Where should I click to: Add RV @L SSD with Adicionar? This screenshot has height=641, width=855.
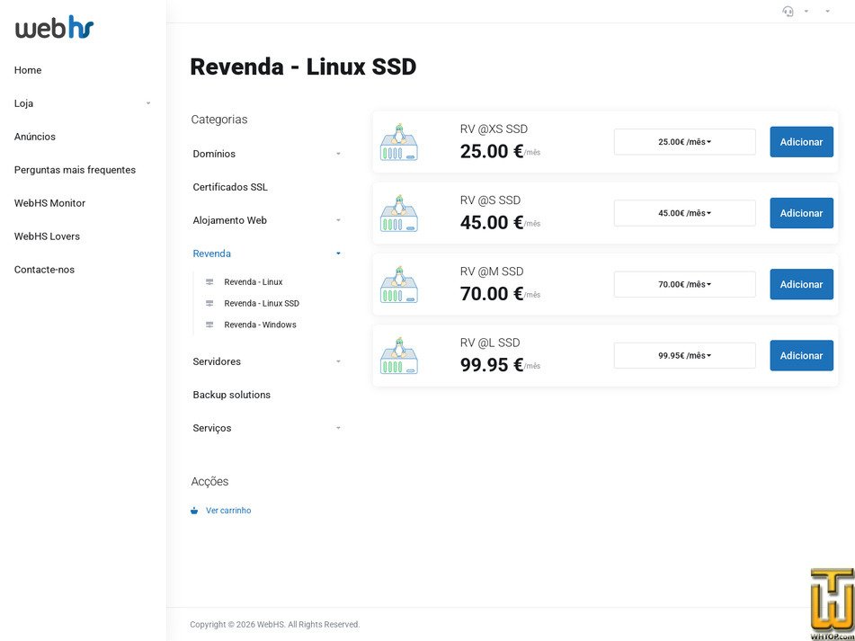click(x=802, y=355)
